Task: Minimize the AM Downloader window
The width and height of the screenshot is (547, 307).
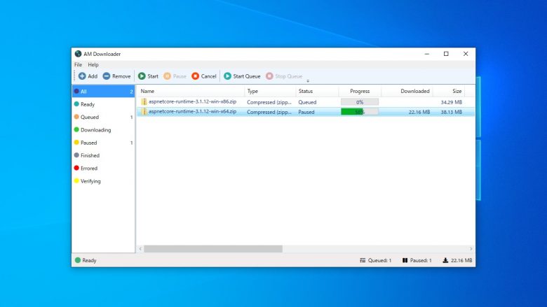Action: 427,54
